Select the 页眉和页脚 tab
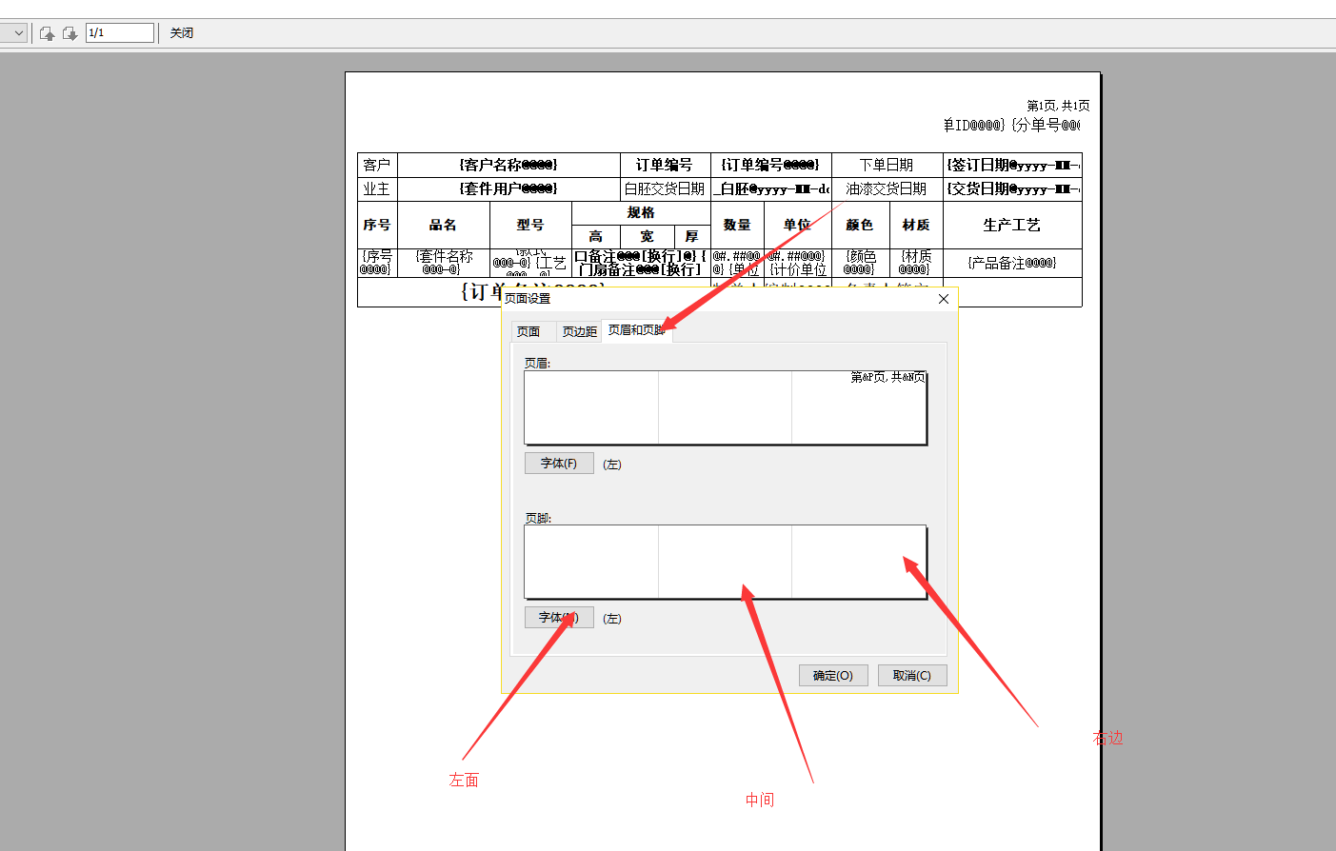 click(635, 330)
